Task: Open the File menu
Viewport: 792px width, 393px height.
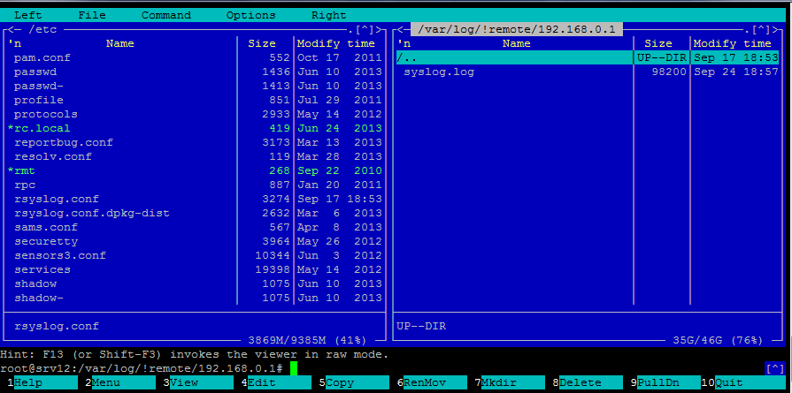Action: coord(91,15)
